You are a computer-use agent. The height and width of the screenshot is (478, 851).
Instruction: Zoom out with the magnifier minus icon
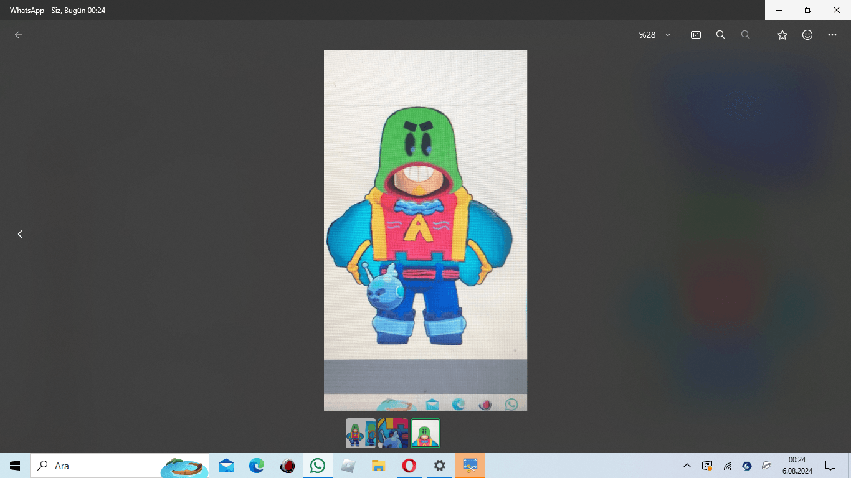(746, 35)
